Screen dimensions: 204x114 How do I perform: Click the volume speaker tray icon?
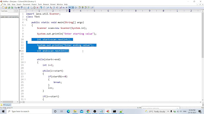tap(181, 111)
